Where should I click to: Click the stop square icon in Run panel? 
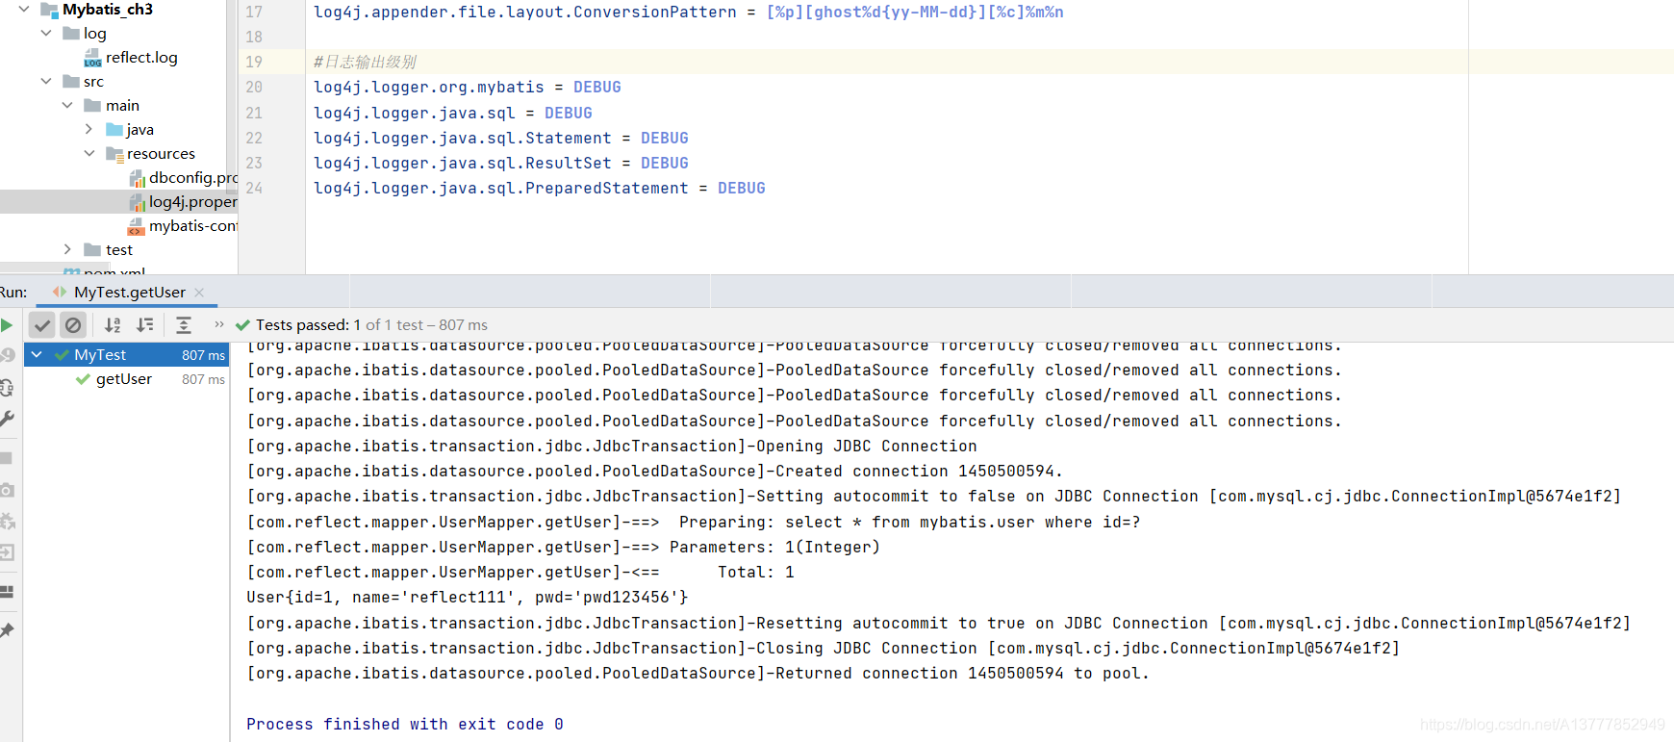click(6, 458)
